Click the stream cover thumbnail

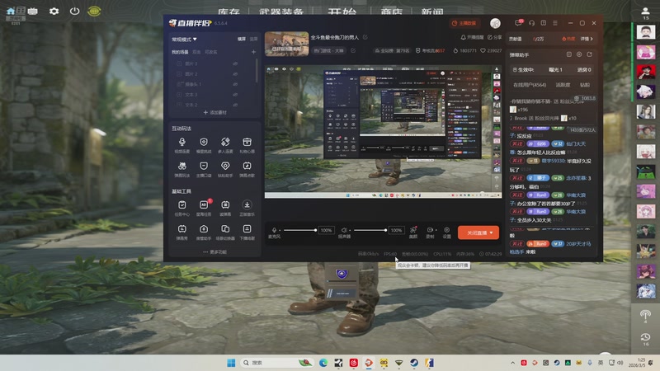(286, 44)
